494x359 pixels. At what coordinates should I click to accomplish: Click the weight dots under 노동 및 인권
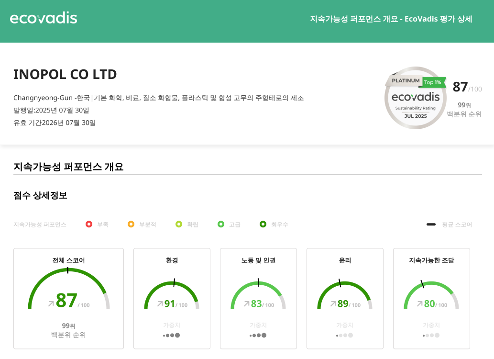[258, 336]
